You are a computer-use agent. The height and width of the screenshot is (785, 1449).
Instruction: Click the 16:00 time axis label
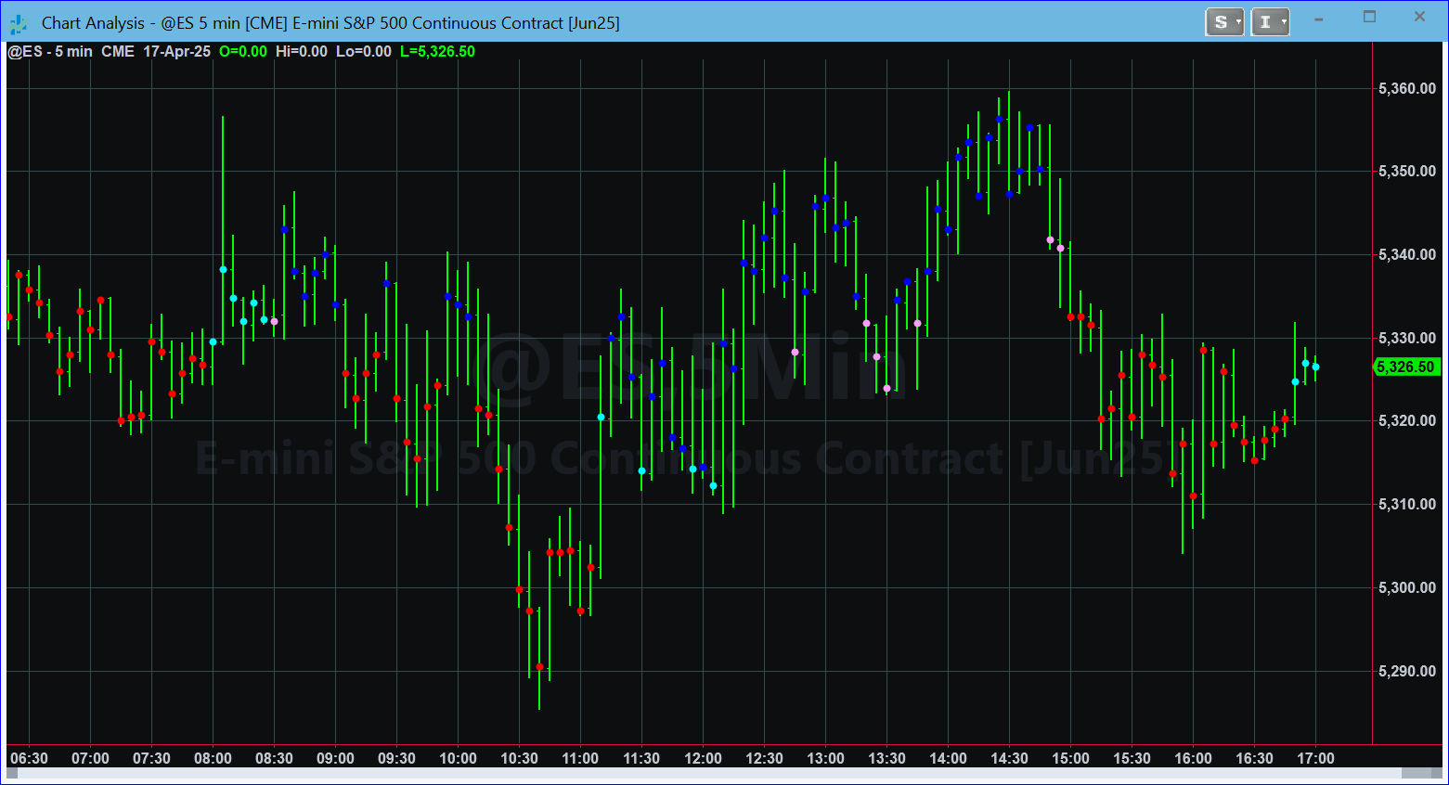click(1193, 758)
